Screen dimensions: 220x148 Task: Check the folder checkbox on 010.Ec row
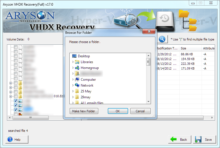[16, 96]
